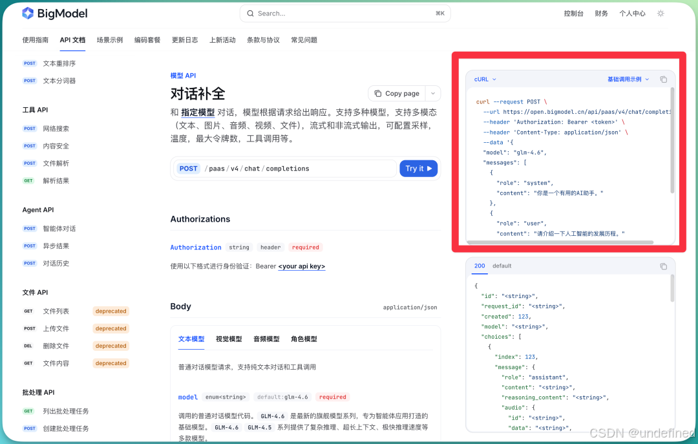Click the Authorization parameter name
Image resolution: width=698 pixels, height=444 pixels.
coord(196,248)
